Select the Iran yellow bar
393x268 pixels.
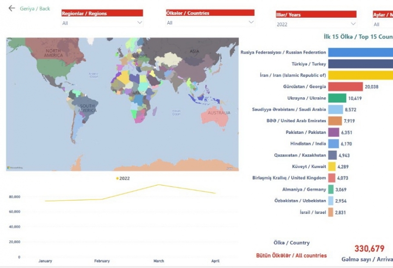point(361,75)
